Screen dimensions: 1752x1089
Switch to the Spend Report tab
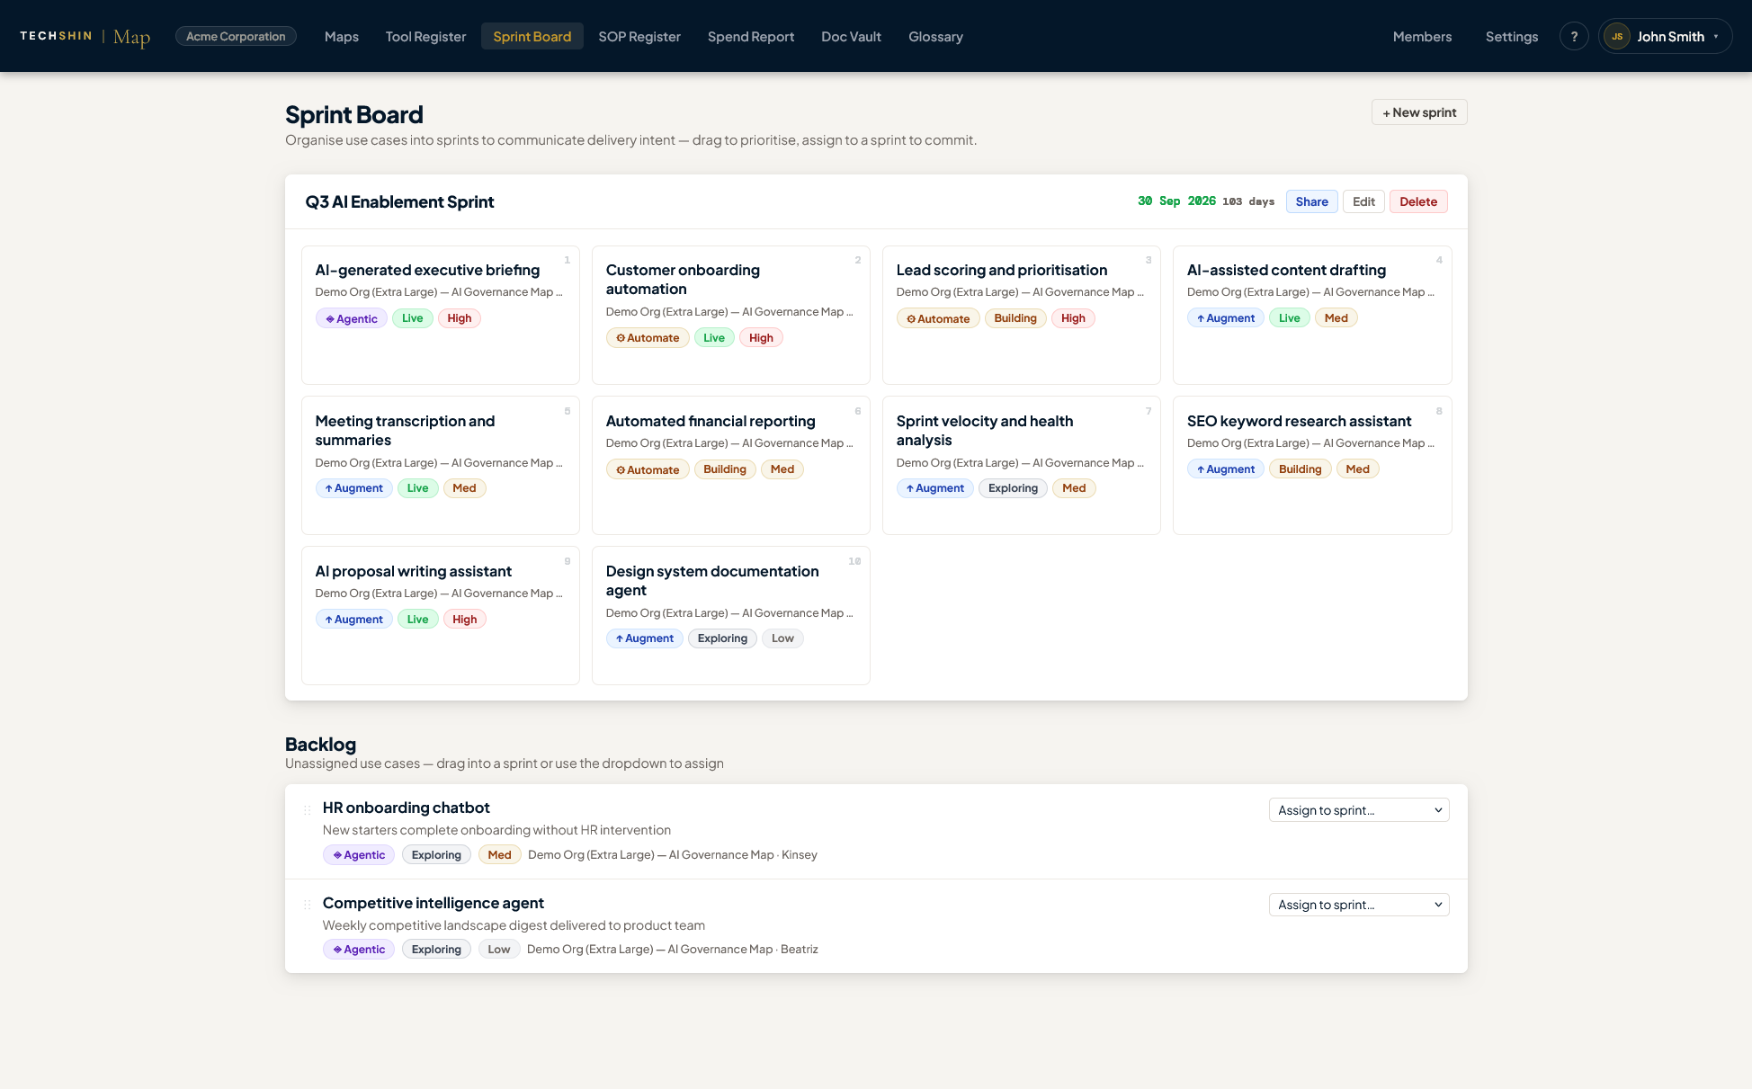(751, 36)
